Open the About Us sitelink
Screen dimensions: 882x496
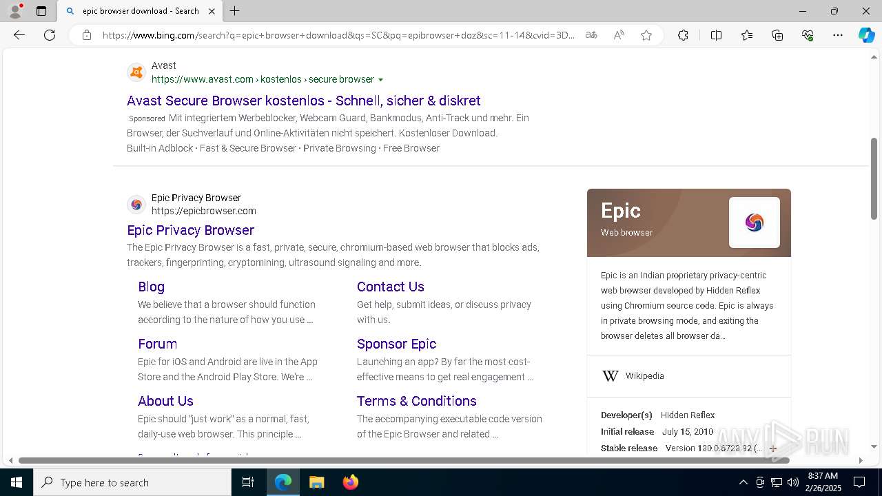(x=165, y=401)
